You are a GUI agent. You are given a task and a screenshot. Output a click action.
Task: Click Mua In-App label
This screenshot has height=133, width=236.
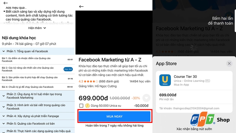click(x=181, y=85)
